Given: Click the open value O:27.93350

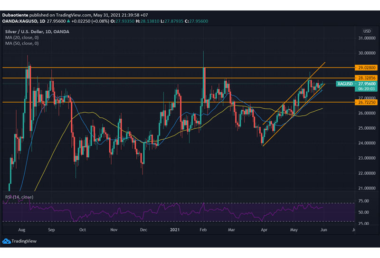Looking at the screenshot, I should coord(123,21).
